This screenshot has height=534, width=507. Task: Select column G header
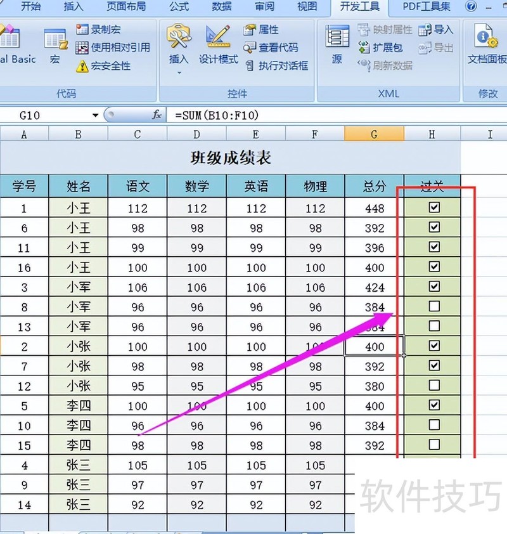click(375, 134)
